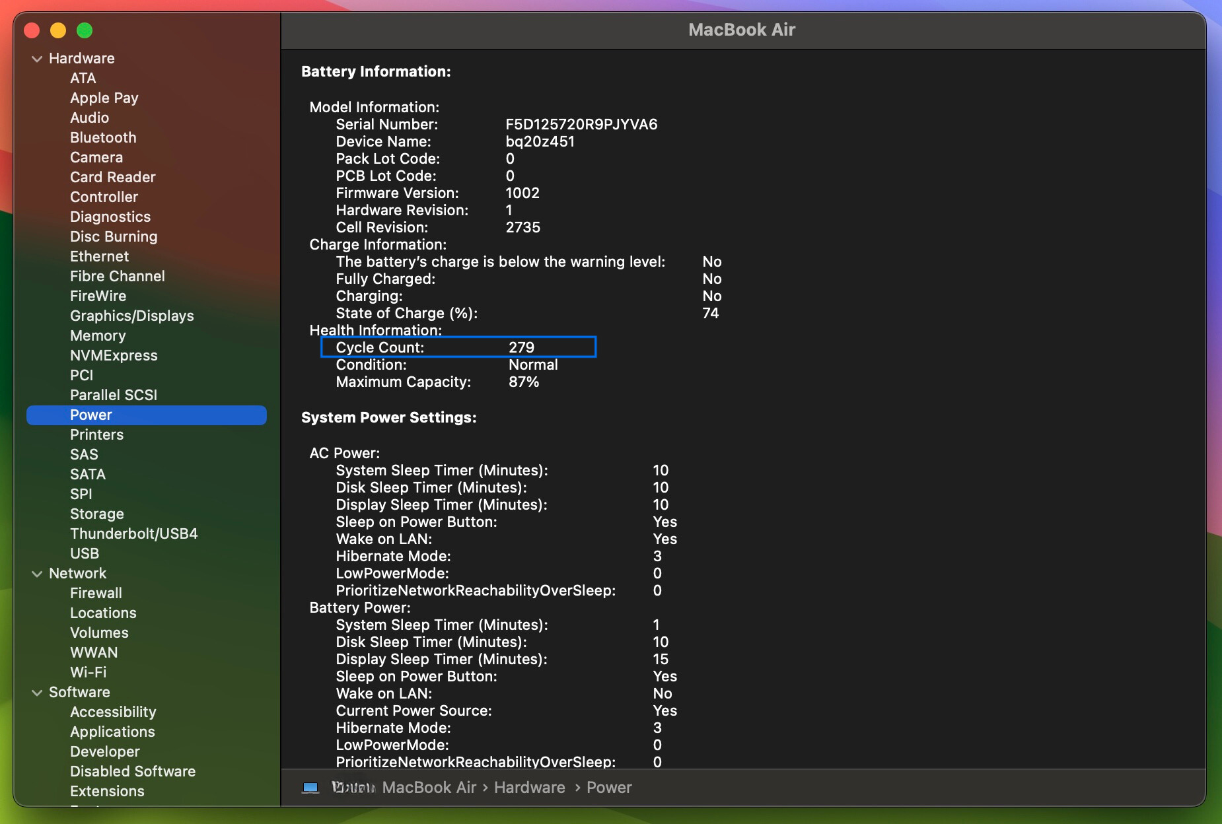The width and height of the screenshot is (1222, 824).
Task: Click Hardware in the path bar
Action: pos(530,788)
